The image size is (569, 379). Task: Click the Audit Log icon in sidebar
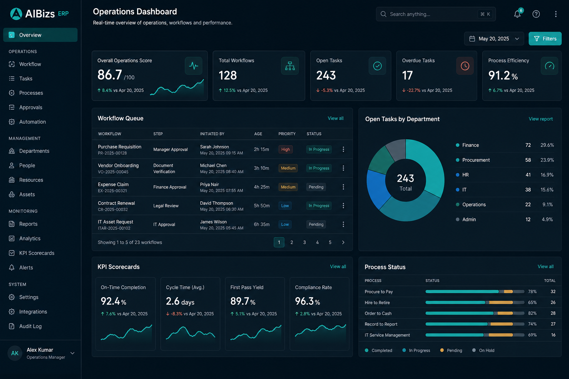click(x=12, y=326)
